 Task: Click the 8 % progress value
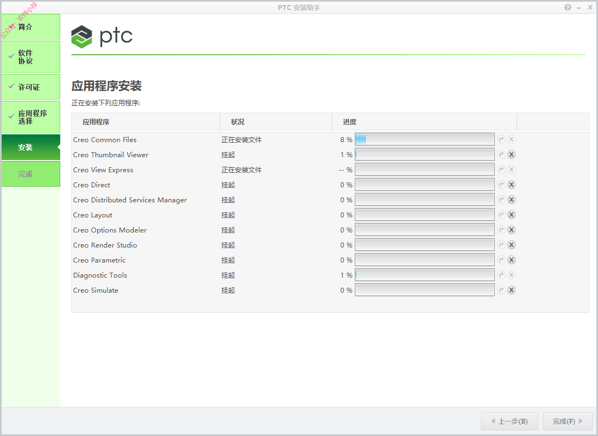click(346, 140)
